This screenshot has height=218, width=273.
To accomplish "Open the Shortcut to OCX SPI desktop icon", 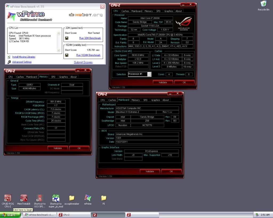I will [x=40, y=198].
